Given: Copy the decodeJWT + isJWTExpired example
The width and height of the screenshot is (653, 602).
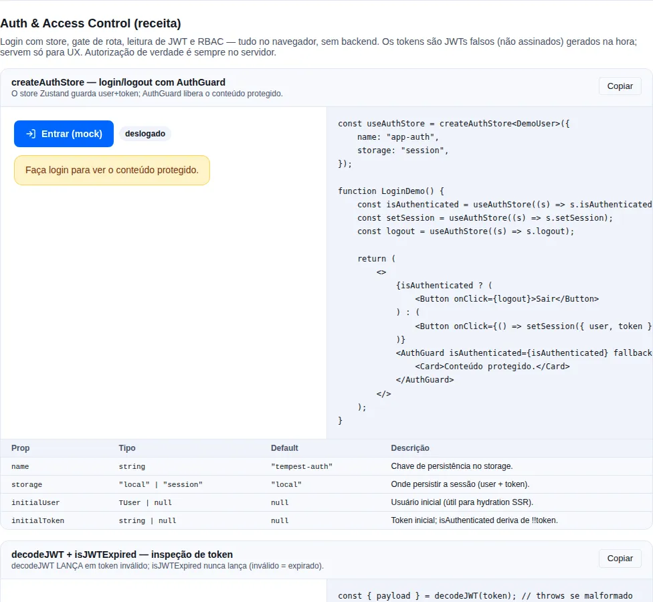Looking at the screenshot, I should pos(620,559).
